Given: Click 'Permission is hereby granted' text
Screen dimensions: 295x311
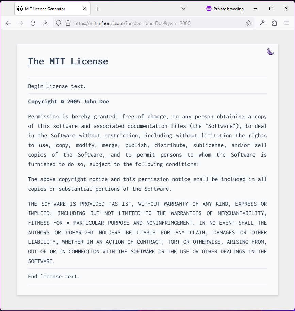Looking at the screenshot, I should pyautogui.click(x=73, y=117).
